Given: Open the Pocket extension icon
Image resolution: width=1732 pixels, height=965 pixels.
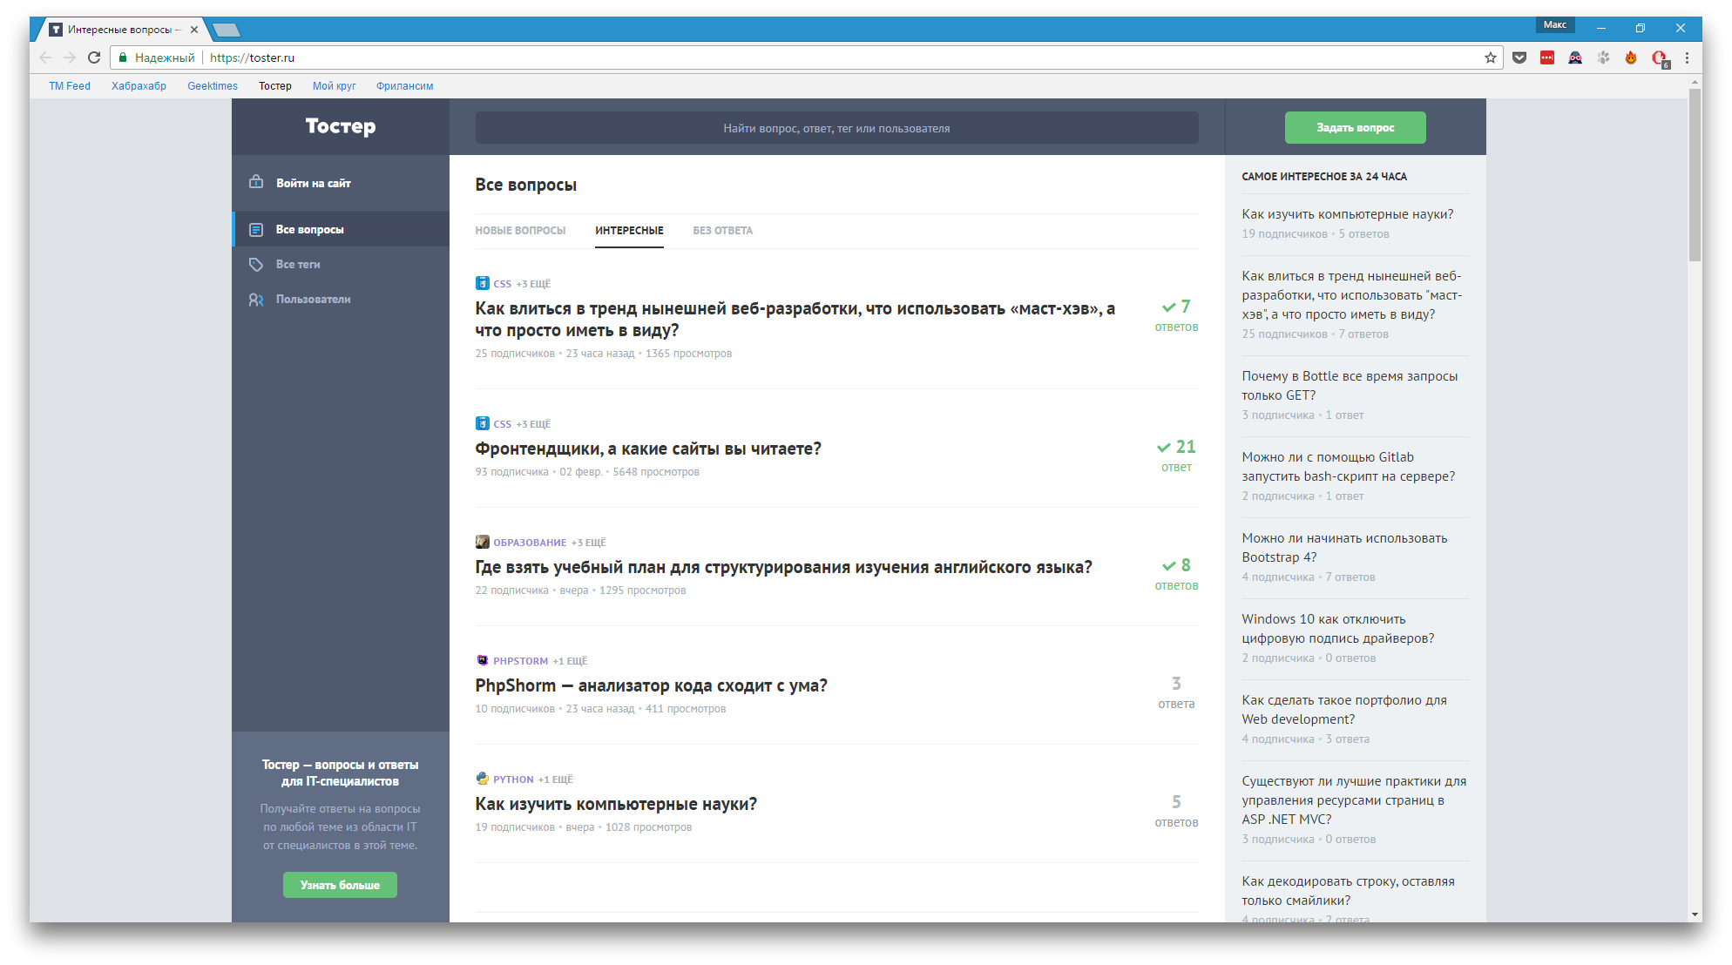Looking at the screenshot, I should click(x=1519, y=57).
